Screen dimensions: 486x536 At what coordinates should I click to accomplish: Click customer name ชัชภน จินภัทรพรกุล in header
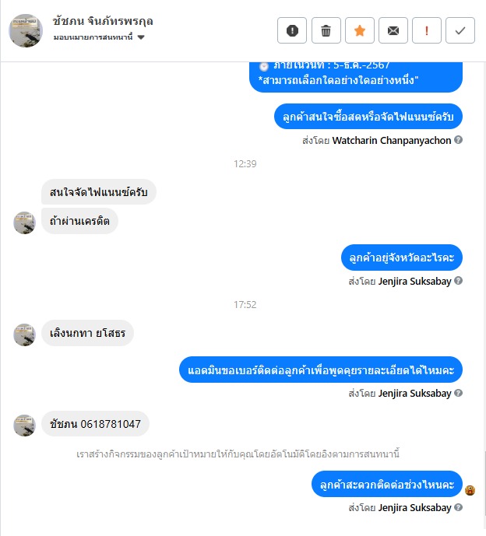(x=103, y=21)
